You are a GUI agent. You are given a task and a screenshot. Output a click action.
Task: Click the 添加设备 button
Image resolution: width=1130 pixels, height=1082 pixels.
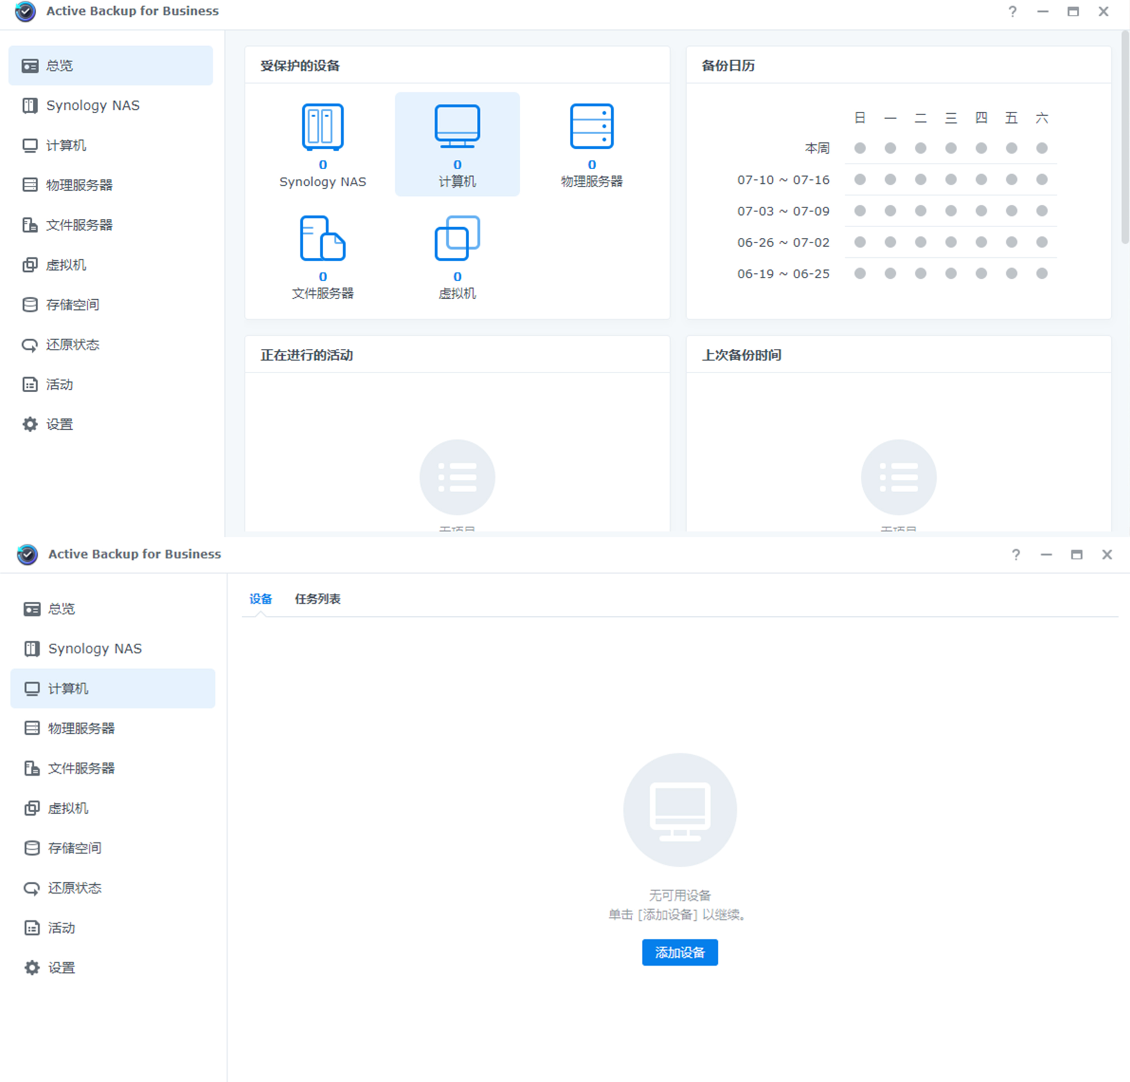click(679, 952)
